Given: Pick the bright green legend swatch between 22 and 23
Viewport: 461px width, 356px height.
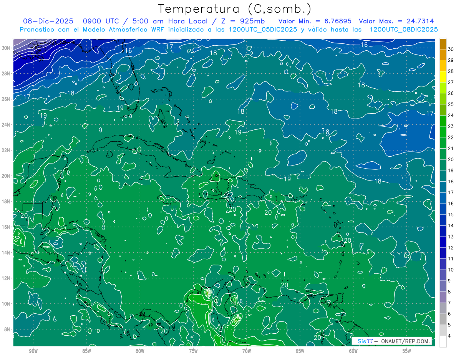Looking at the screenshot, I should (x=443, y=132).
